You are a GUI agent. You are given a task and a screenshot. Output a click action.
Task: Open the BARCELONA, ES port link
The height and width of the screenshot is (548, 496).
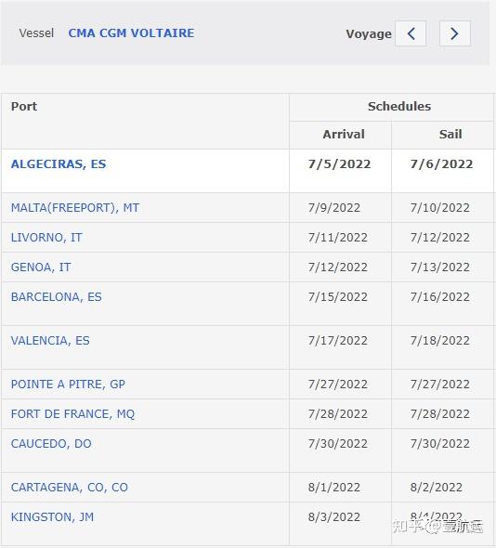tap(57, 296)
